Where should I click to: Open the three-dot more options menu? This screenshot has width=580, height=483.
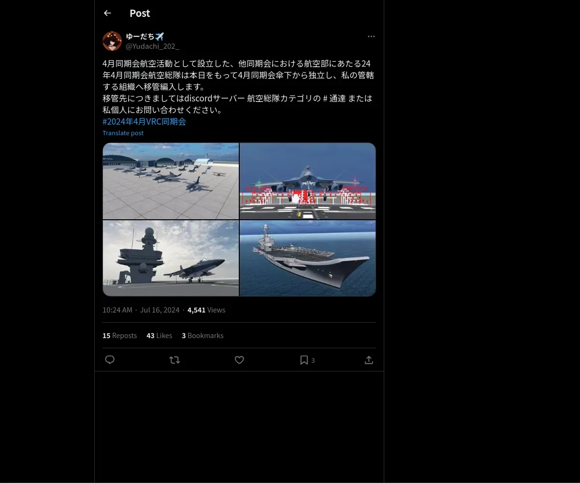pos(371,36)
